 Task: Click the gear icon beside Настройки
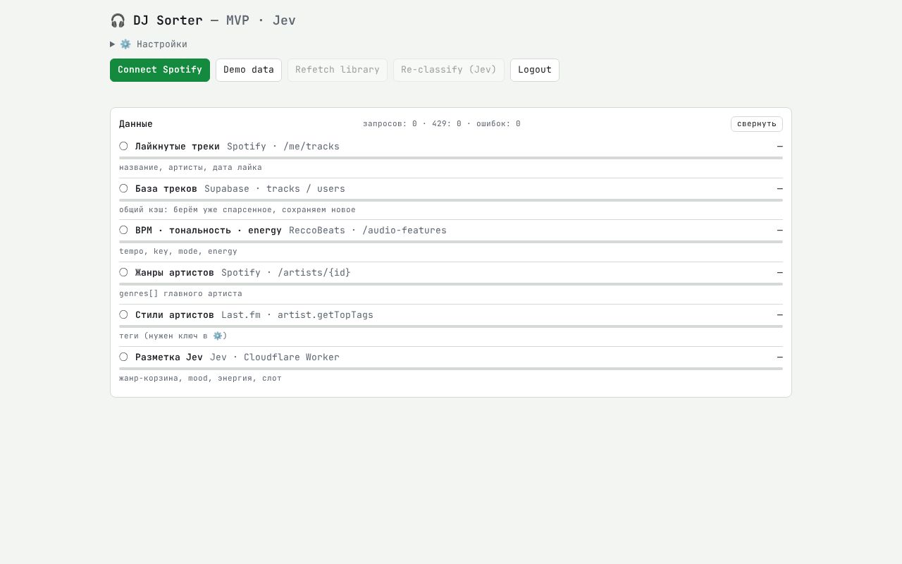pos(125,44)
